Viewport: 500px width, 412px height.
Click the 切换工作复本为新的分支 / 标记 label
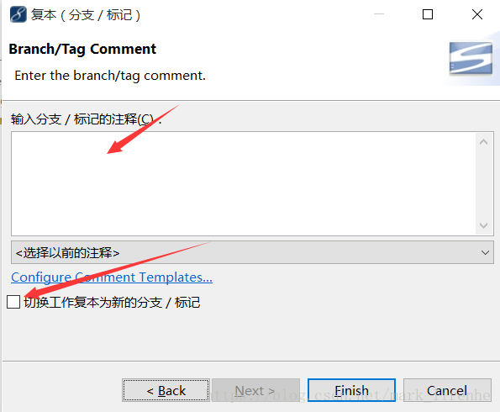[112, 302]
